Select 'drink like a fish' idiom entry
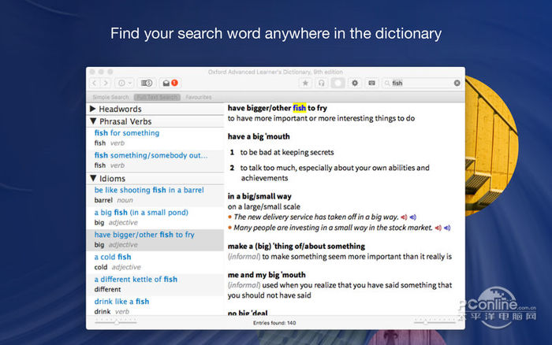The image size is (552, 345). click(121, 301)
